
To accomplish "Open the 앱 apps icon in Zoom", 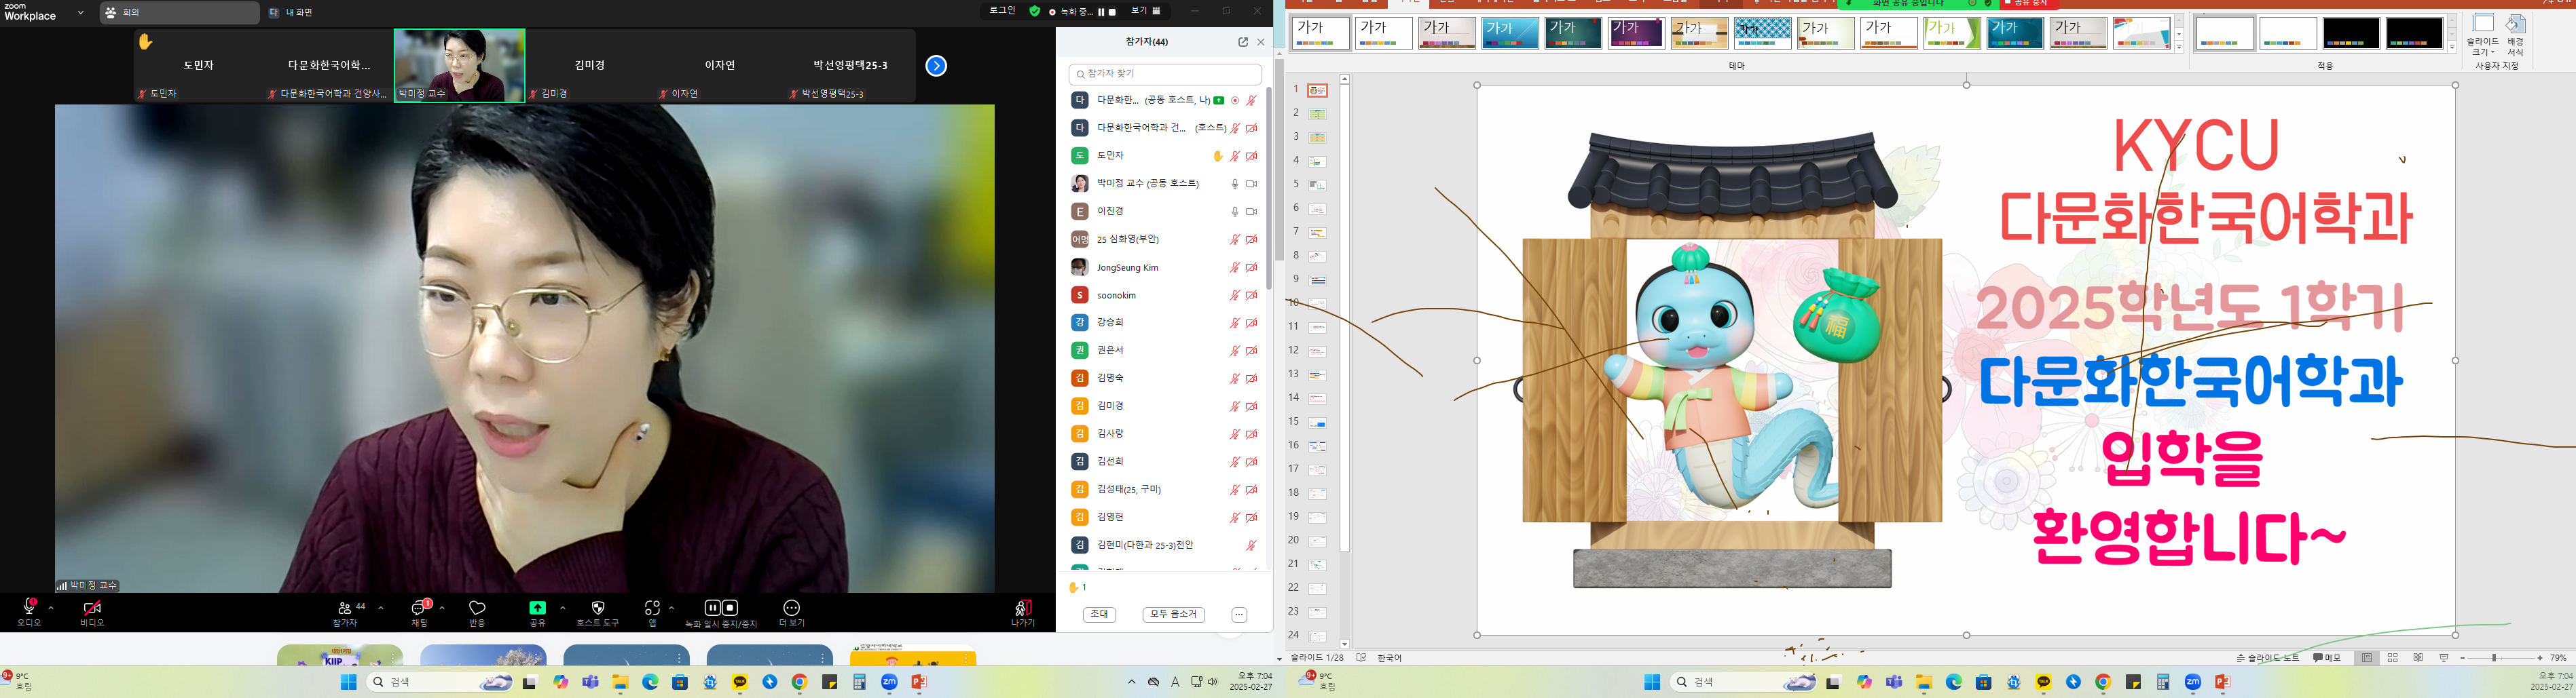I will click(x=652, y=607).
